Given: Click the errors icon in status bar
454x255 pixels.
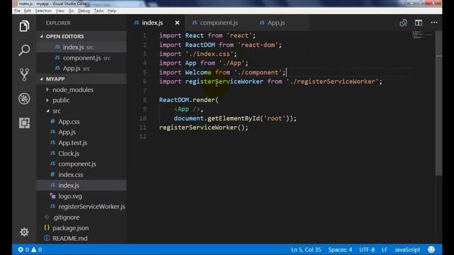Looking at the screenshot, I should (21, 249).
